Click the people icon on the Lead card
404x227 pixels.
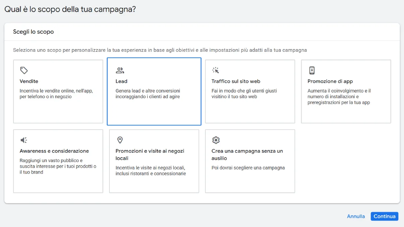pyautogui.click(x=120, y=70)
